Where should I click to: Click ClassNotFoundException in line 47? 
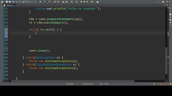click(53, 65)
